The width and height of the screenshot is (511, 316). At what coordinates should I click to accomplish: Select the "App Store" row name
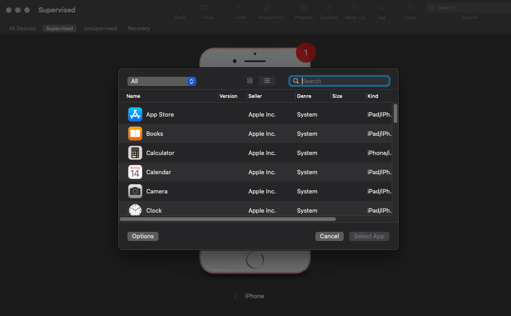(x=159, y=114)
